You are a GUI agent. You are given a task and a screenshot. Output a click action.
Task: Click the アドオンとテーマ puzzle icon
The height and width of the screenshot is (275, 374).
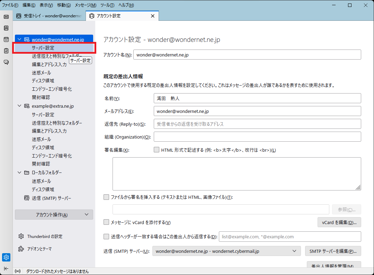point(21,249)
